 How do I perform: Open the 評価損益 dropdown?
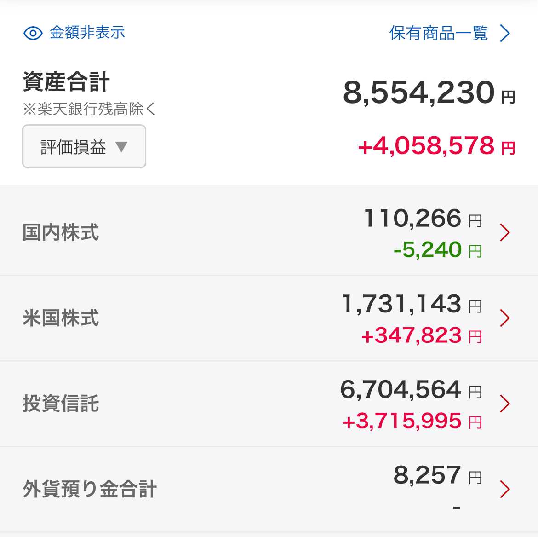pyautogui.click(x=84, y=146)
